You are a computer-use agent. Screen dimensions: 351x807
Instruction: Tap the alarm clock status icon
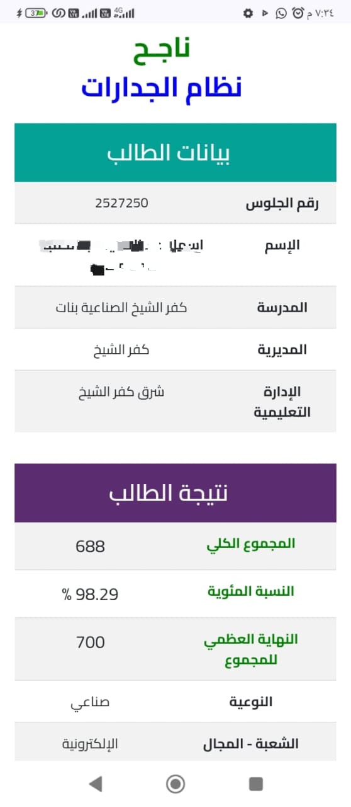pyautogui.click(x=297, y=13)
